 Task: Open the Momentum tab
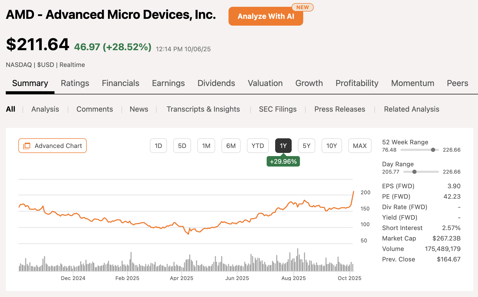(412, 83)
